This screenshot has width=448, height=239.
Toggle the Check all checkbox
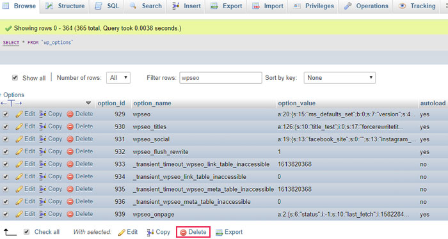pos(26,232)
